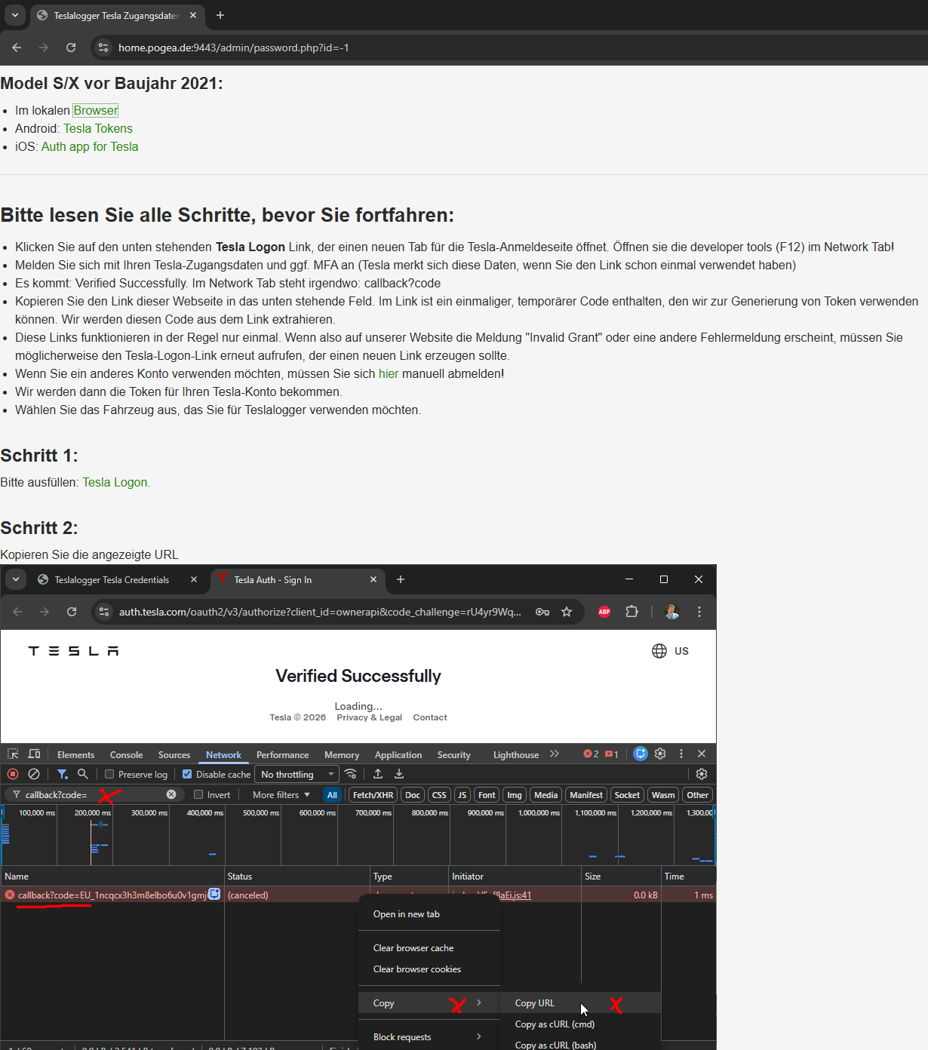The width and height of the screenshot is (928, 1050).
Task: Reload the password.php page in the outer browser
Action: click(71, 48)
